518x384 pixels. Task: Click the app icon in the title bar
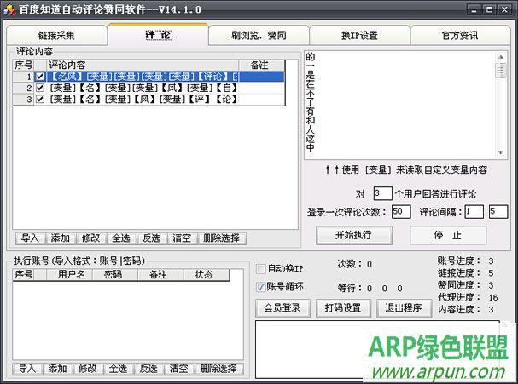(9, 9)
